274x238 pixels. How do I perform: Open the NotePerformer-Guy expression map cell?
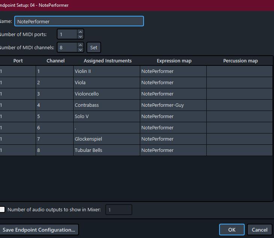click(173, 105)
